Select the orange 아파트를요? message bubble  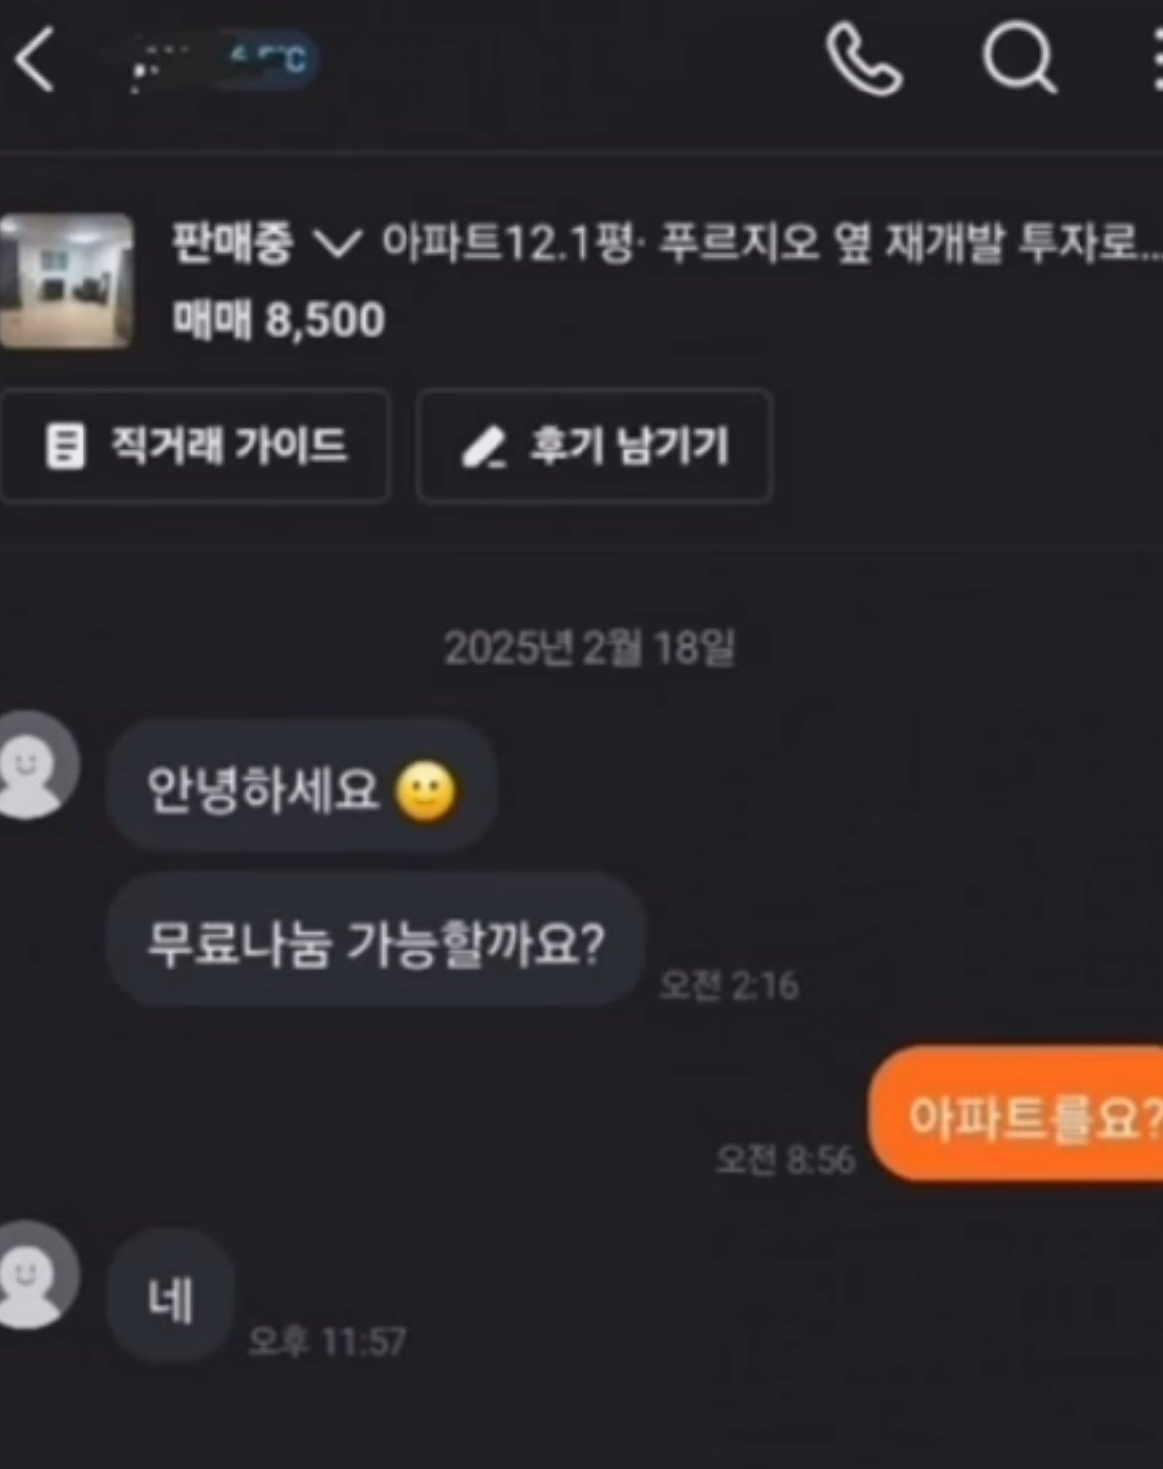pos(1017,1115)
